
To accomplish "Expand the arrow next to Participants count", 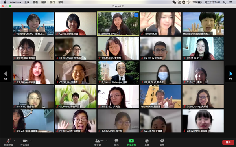I will [107, 141].
